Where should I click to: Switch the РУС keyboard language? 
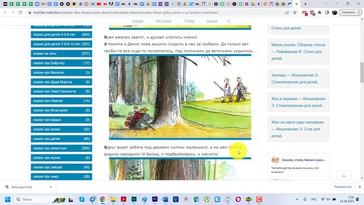point(313,199)
